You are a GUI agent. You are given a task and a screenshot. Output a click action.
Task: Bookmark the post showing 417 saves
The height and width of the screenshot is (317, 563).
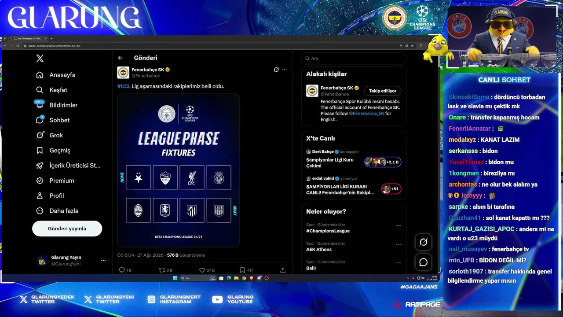[242, 270]
